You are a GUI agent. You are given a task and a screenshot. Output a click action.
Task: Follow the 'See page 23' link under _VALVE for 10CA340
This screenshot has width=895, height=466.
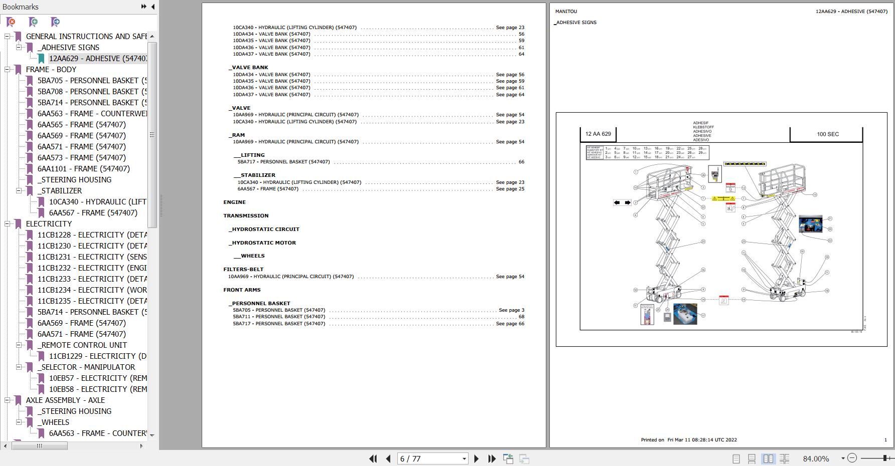point(510,122)
